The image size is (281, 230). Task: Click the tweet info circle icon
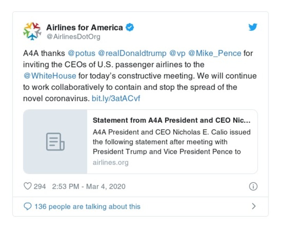[253, 186]
